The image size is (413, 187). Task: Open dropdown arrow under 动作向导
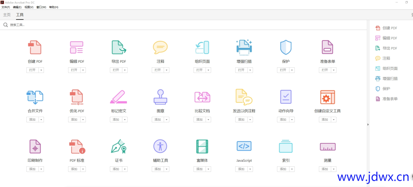click(x=292, y=120)
